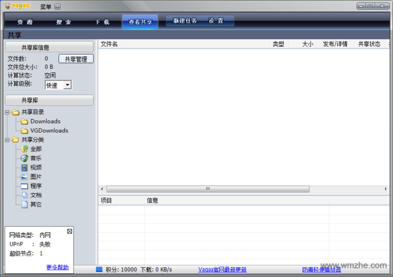Open the 更多帮助 link
This screenshot has height=277, width=393.
(57, 268)
